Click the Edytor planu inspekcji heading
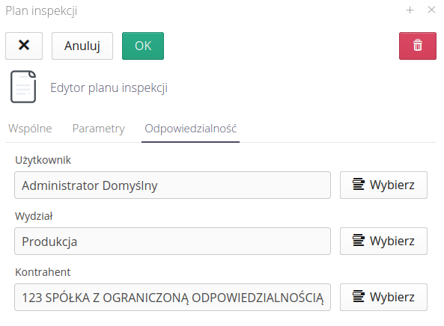Screen dimensions: 444x326 point(109,87)
